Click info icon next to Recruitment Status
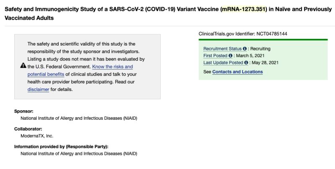The width and height of the screenshot is (335, 169). click(x=245, y=49)
